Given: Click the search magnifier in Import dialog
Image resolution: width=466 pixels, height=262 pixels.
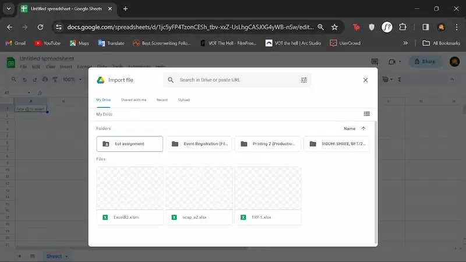Looking at the screenshot, I should tap(171, 80).
